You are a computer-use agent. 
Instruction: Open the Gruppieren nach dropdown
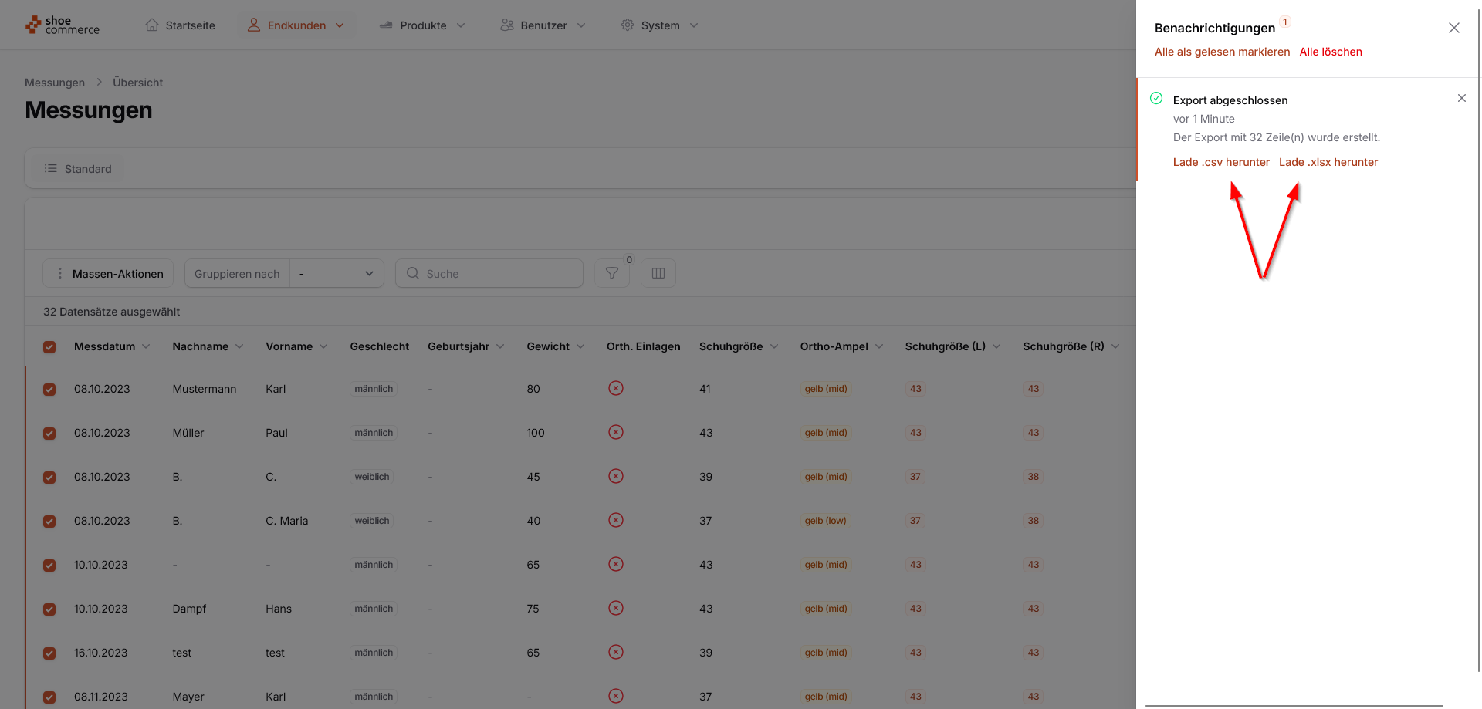click(337, 274)
